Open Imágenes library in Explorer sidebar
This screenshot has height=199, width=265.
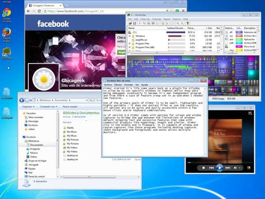pos(33,149)
